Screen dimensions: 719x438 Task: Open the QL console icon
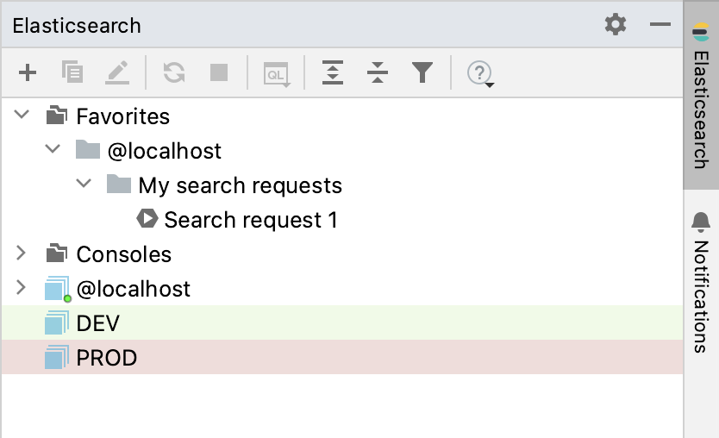[x=277, y=74]
